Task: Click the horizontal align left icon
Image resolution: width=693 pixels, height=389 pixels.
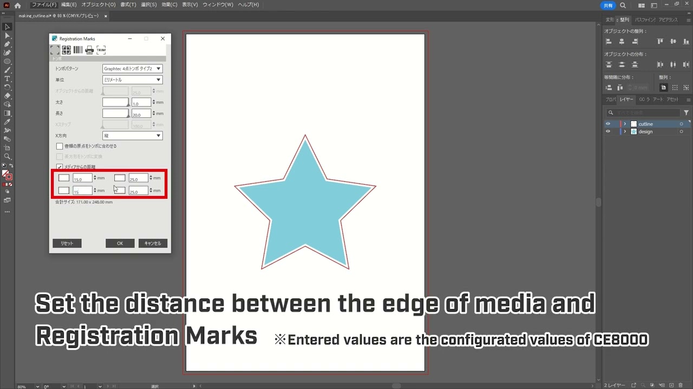Action: (x=609, y=42)
